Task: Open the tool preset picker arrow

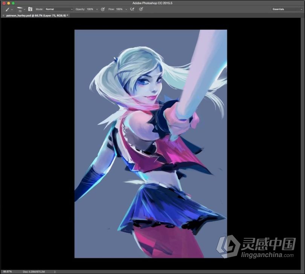Action: [x=12, y=9]
